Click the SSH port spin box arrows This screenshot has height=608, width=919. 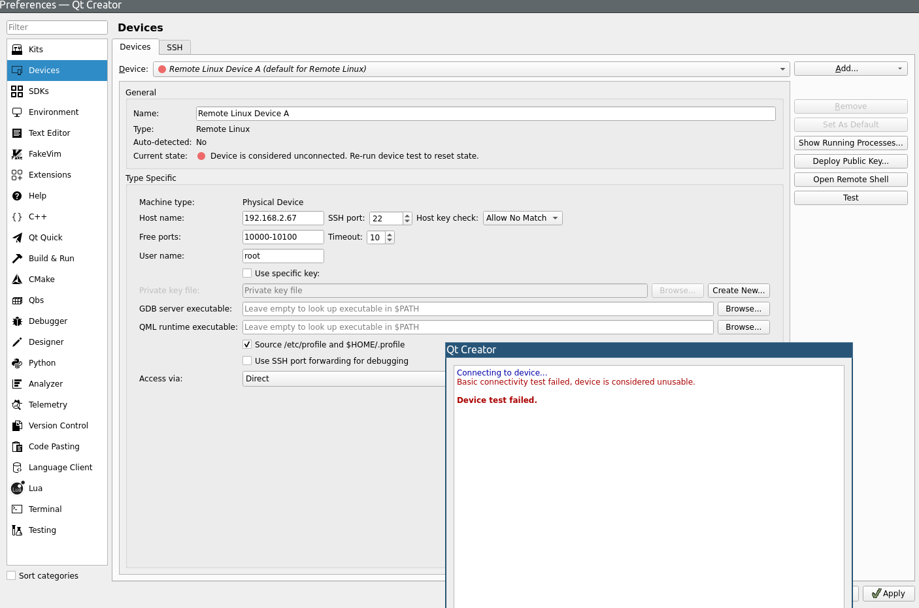coord(407,218)
